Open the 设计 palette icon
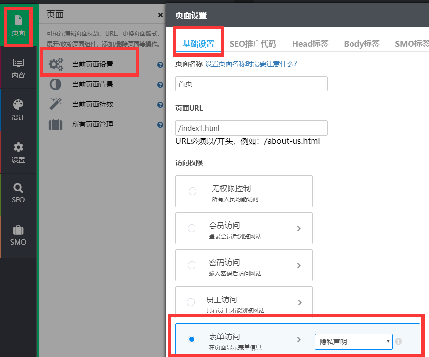This screenshot has height=357, width=429. [x=18, y=108]
